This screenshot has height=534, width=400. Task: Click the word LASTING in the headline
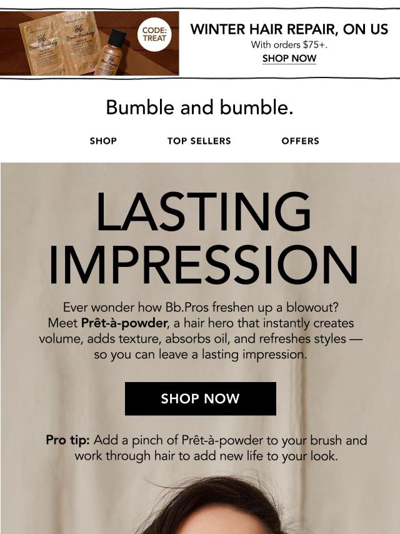(203, 213)
